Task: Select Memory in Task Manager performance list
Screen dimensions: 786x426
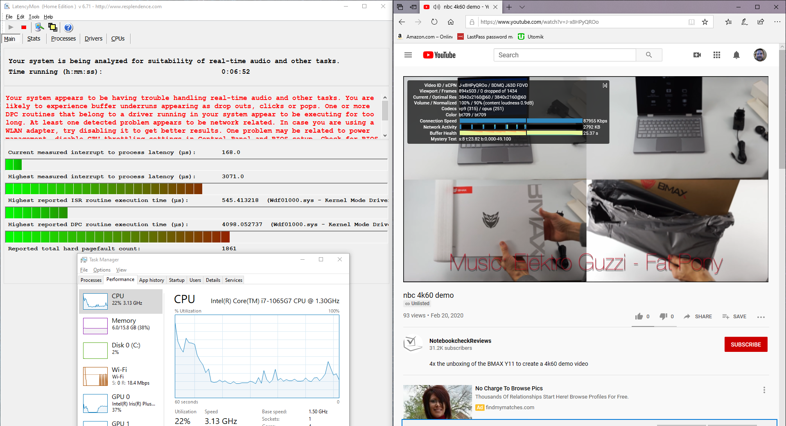Action: point(121,326)
